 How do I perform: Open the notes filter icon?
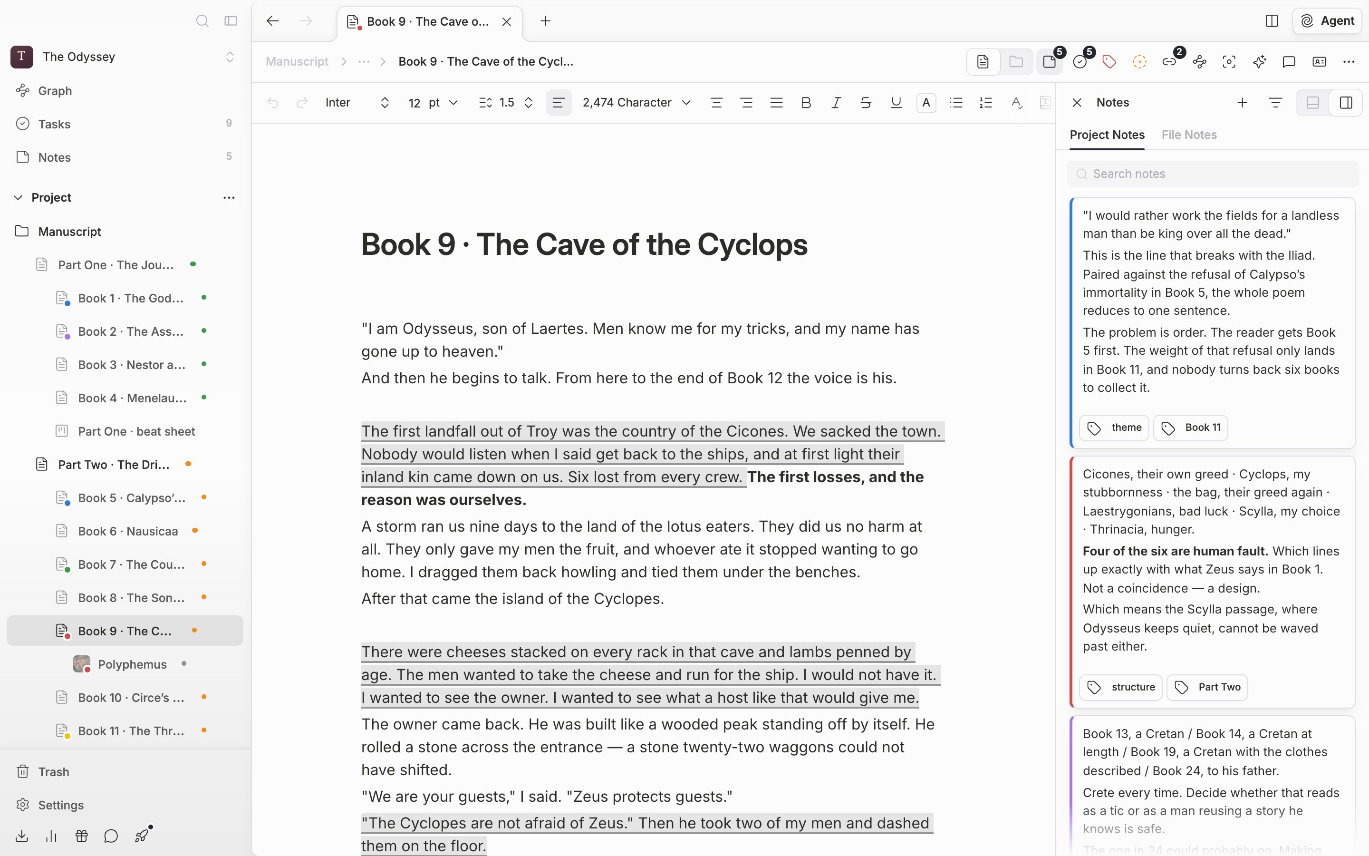pos(1275,102)
